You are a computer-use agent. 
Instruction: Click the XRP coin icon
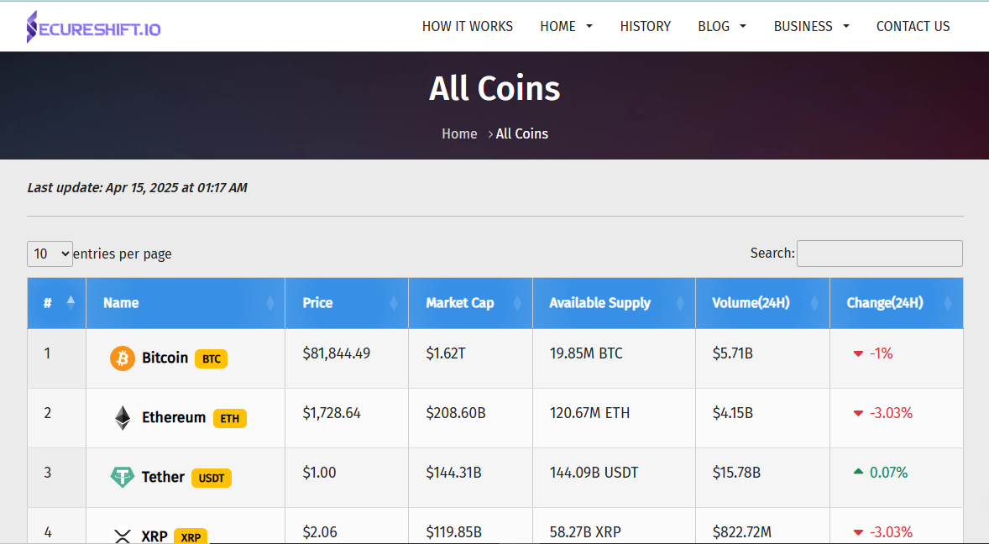[x=123, y=536]
